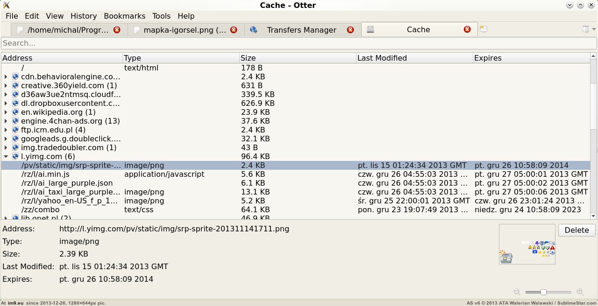Click the zoom out magnifier icon
The height and width of the screenshot is (306, 598).
(x=517, y=292)
